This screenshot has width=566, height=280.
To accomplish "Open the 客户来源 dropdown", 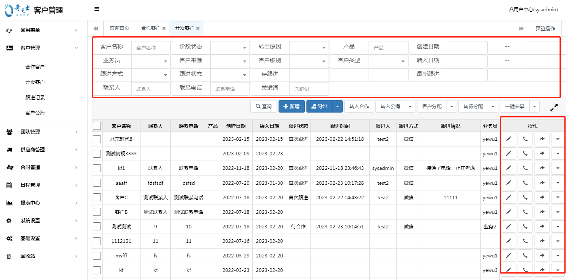I will click(230, 61).
